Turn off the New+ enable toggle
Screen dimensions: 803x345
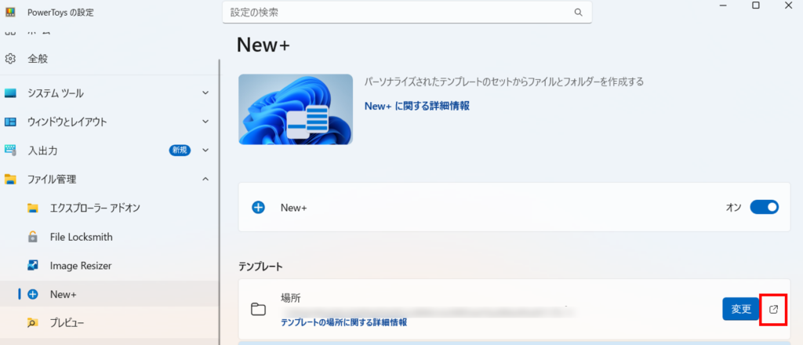(x=764, y=207)
